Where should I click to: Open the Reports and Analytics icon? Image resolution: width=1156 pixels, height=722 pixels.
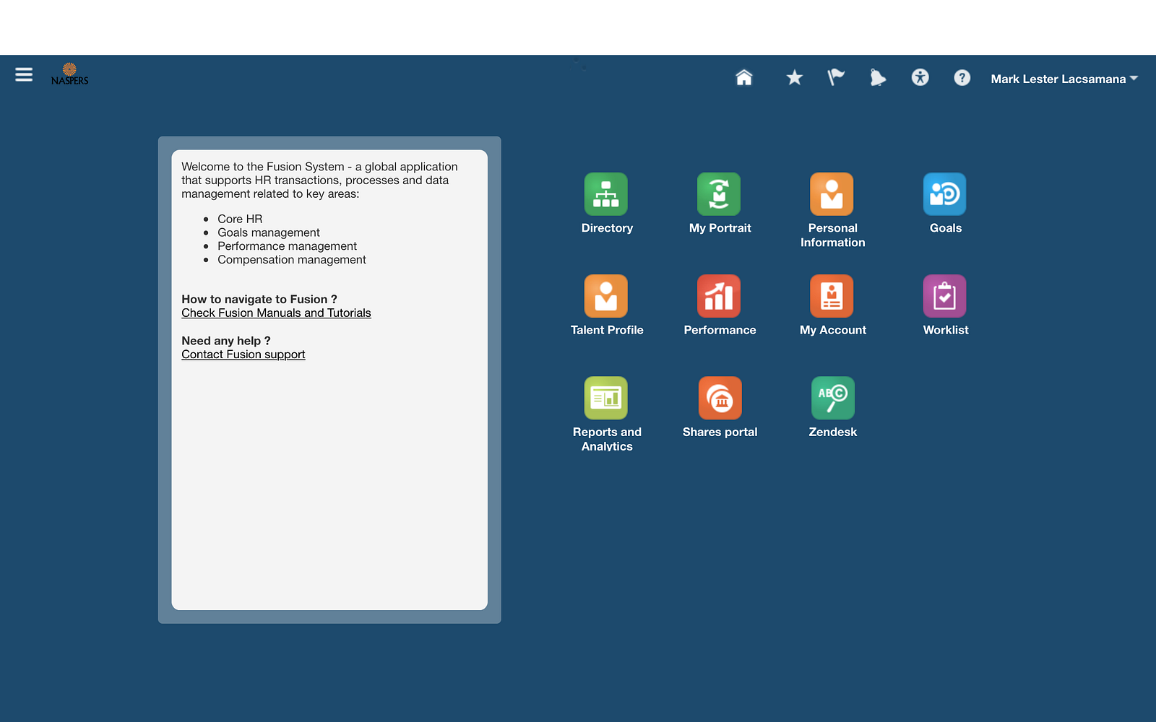606,398
